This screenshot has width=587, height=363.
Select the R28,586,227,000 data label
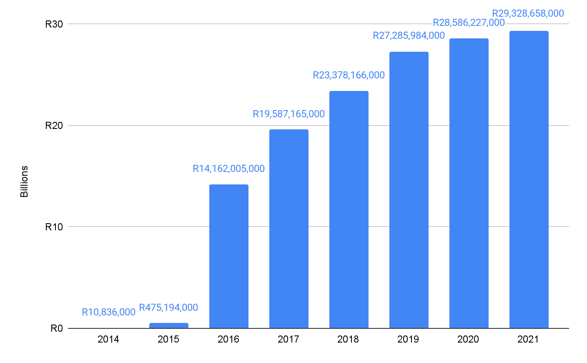(x=469, y=23)
